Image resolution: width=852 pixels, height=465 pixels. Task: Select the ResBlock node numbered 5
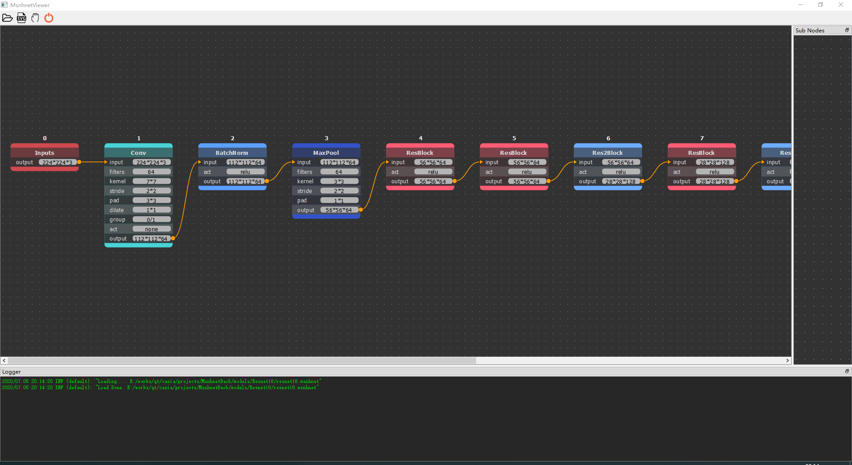tap(514, 153)
